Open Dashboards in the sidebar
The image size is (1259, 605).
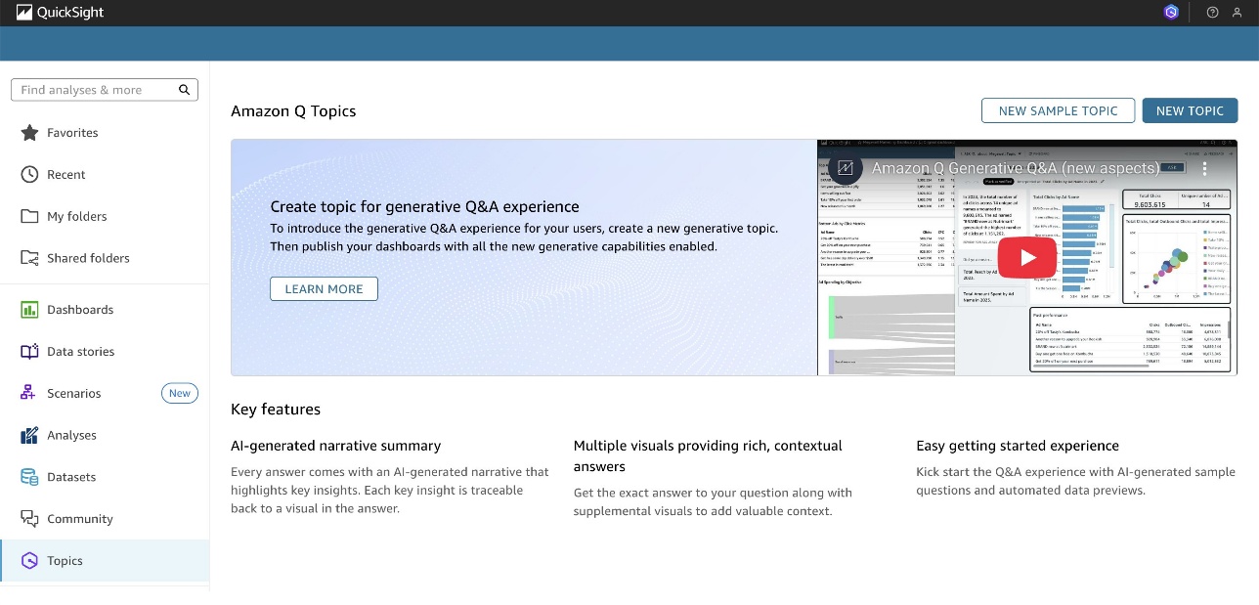tap(105, 310)
